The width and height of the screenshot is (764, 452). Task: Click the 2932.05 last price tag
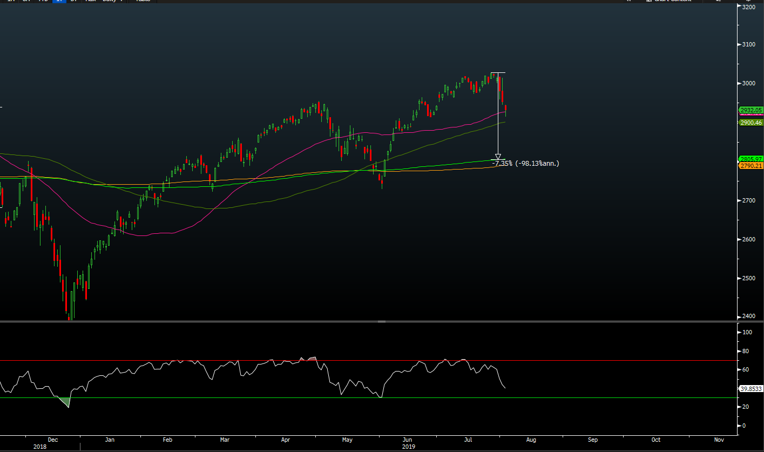pos(751,110)
